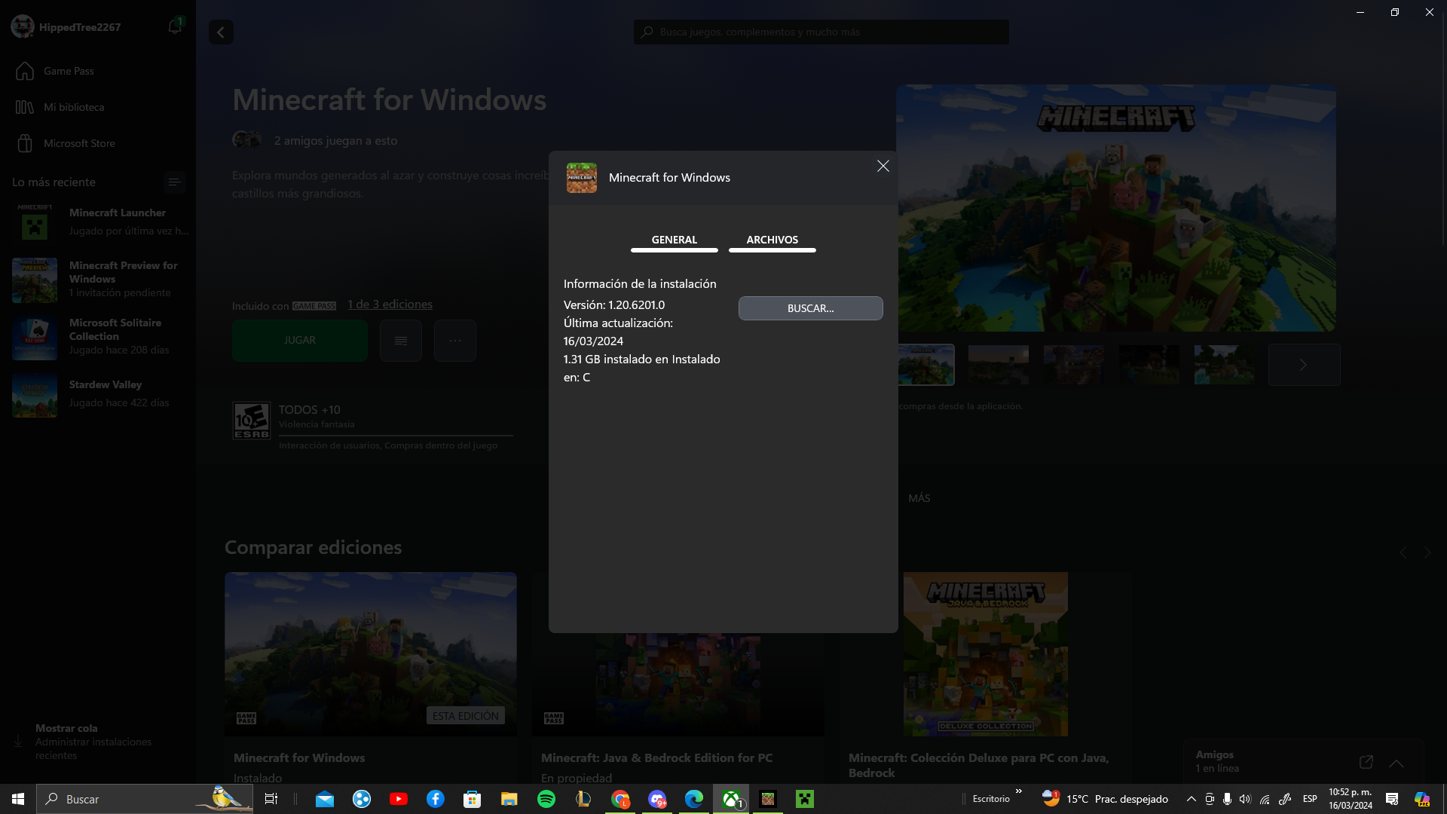Go back with the back arrow
Viewport: 1447px width, 814px height.
[x=221, y=32]
